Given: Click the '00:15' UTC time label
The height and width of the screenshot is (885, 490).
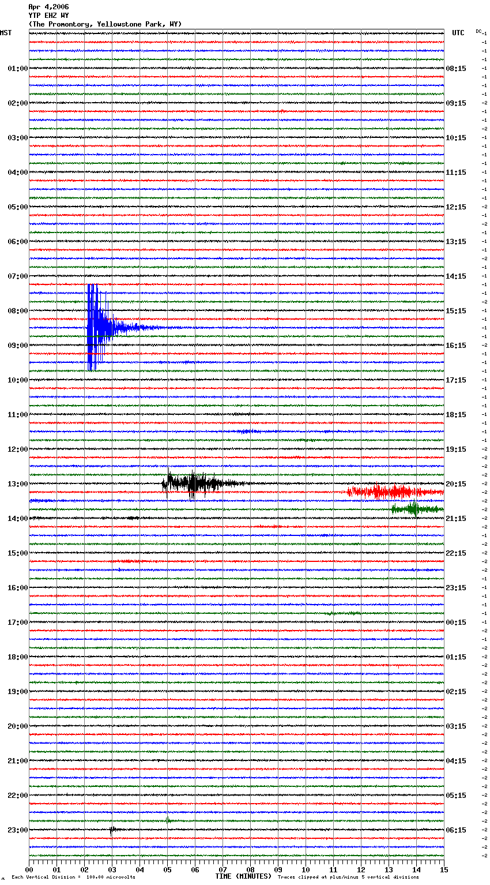Looking at the screenshot, I should [x=456, y=622].
